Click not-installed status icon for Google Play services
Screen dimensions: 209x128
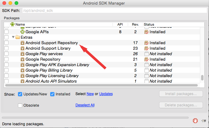coord(147,54)
